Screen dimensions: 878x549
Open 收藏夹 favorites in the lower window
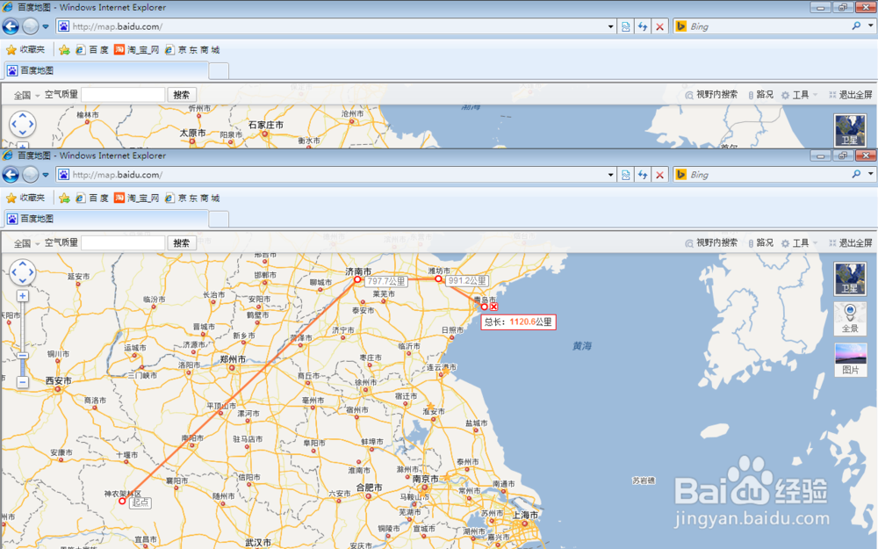click(25, 198)
